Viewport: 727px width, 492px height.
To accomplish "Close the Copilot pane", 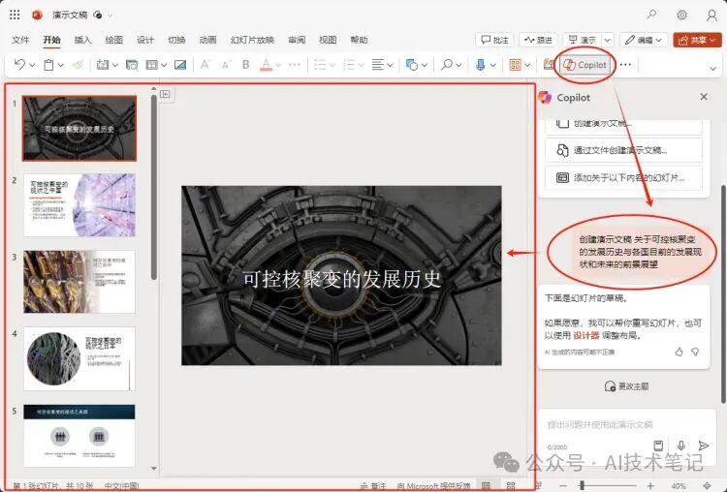I will 704,96.
